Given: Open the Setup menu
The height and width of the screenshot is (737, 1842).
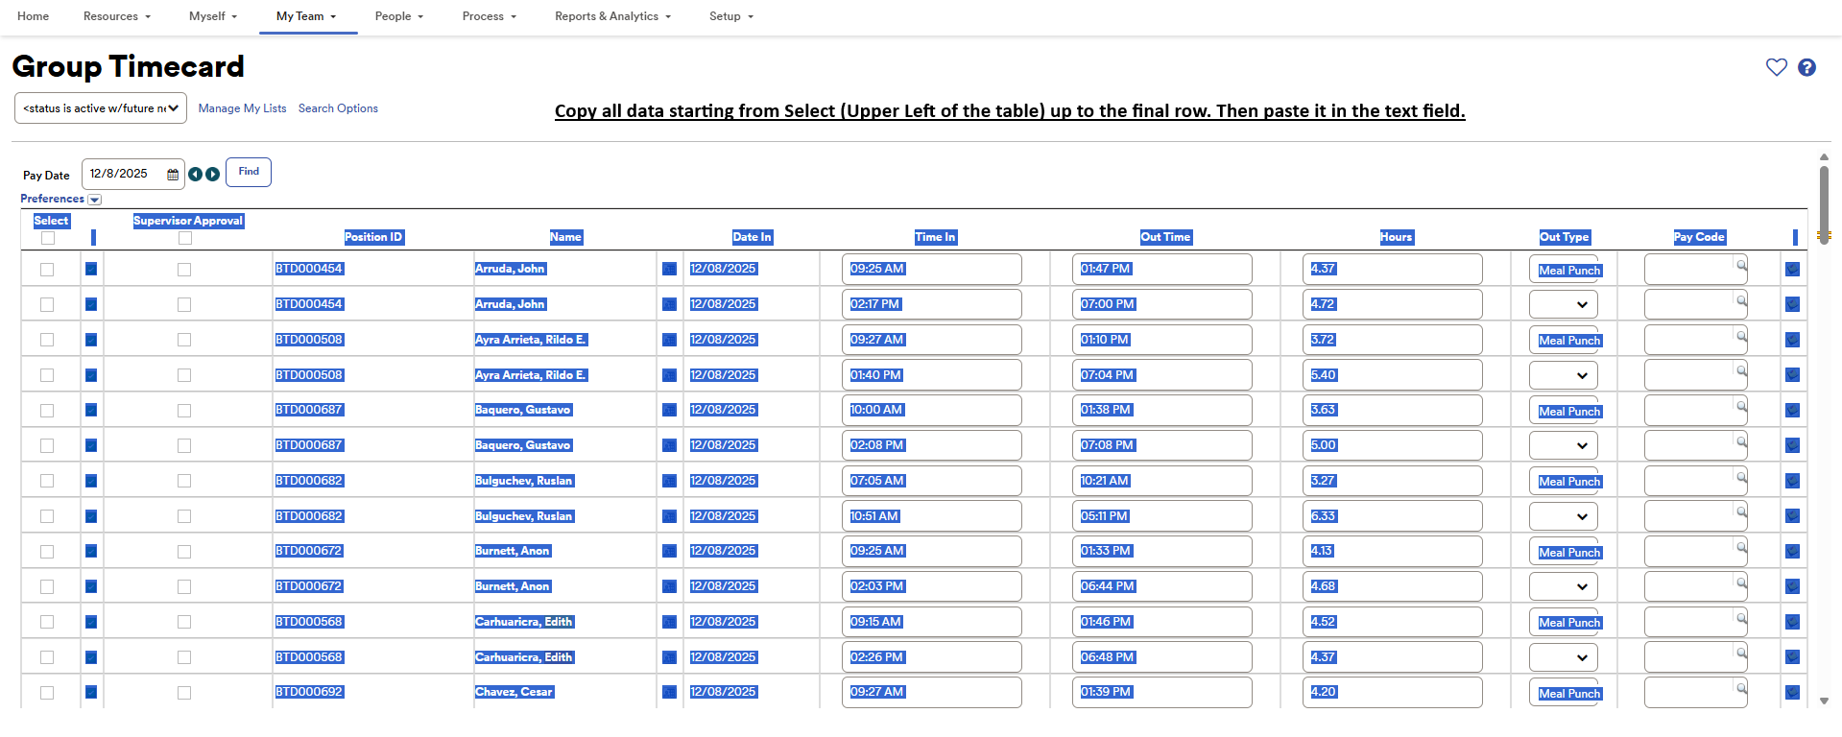Looking at the screenshot, I should 731,16.
